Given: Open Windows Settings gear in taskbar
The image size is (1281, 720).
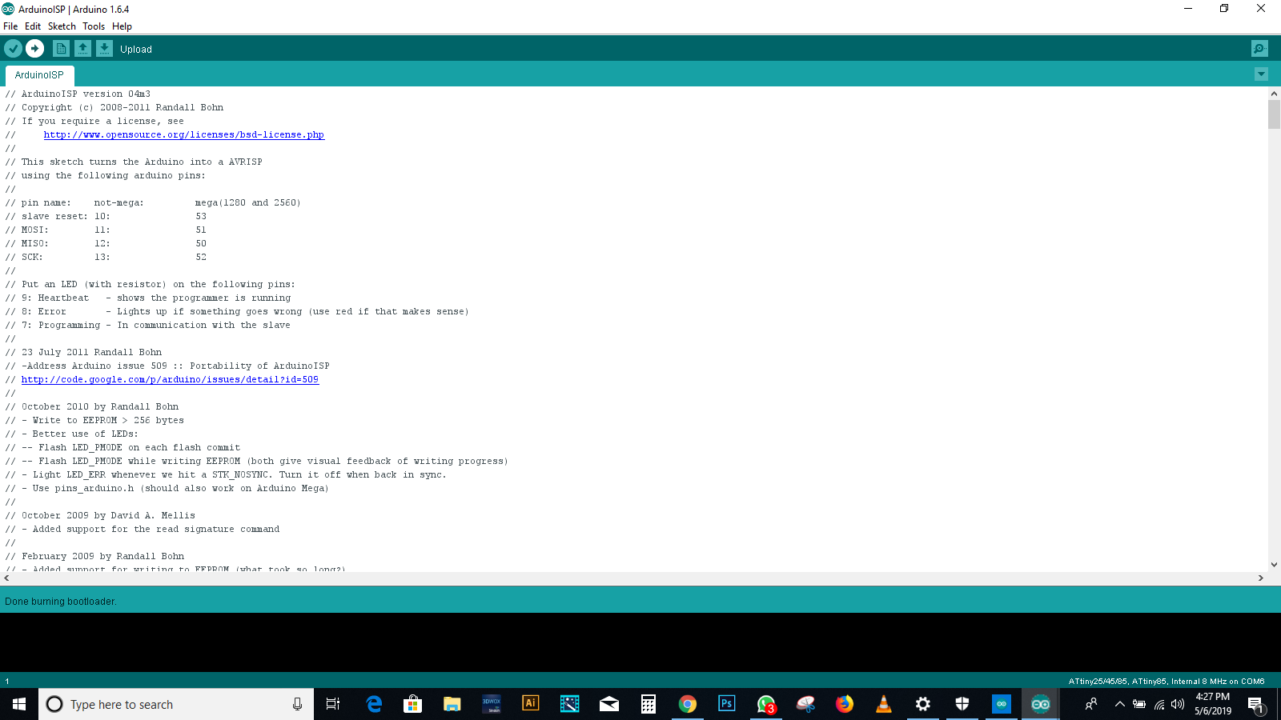Looking at the screenshot, I should [923, 704].
